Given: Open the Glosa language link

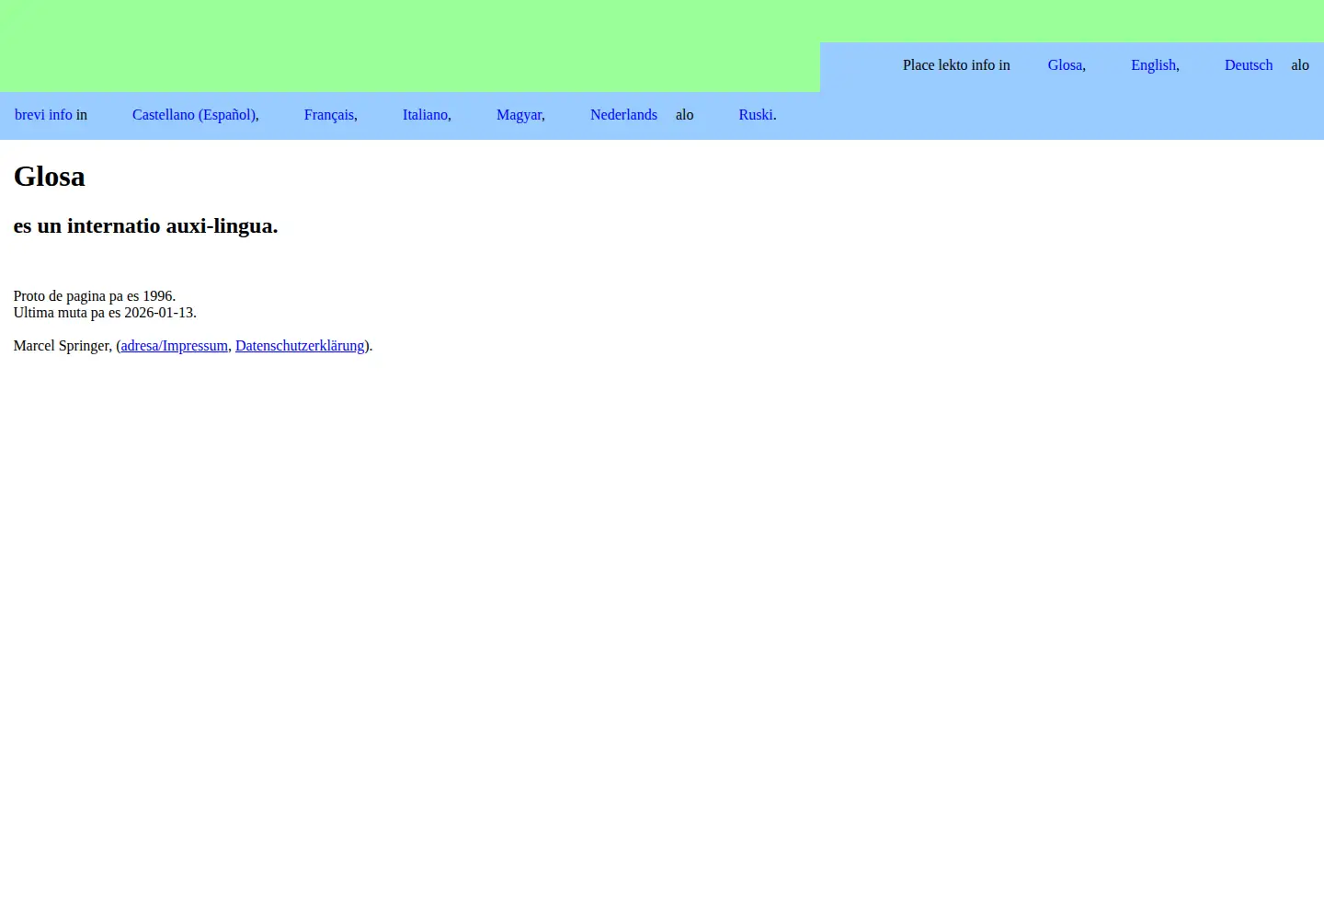Looking at the screenshot, I should click(x=1067, y=65).
